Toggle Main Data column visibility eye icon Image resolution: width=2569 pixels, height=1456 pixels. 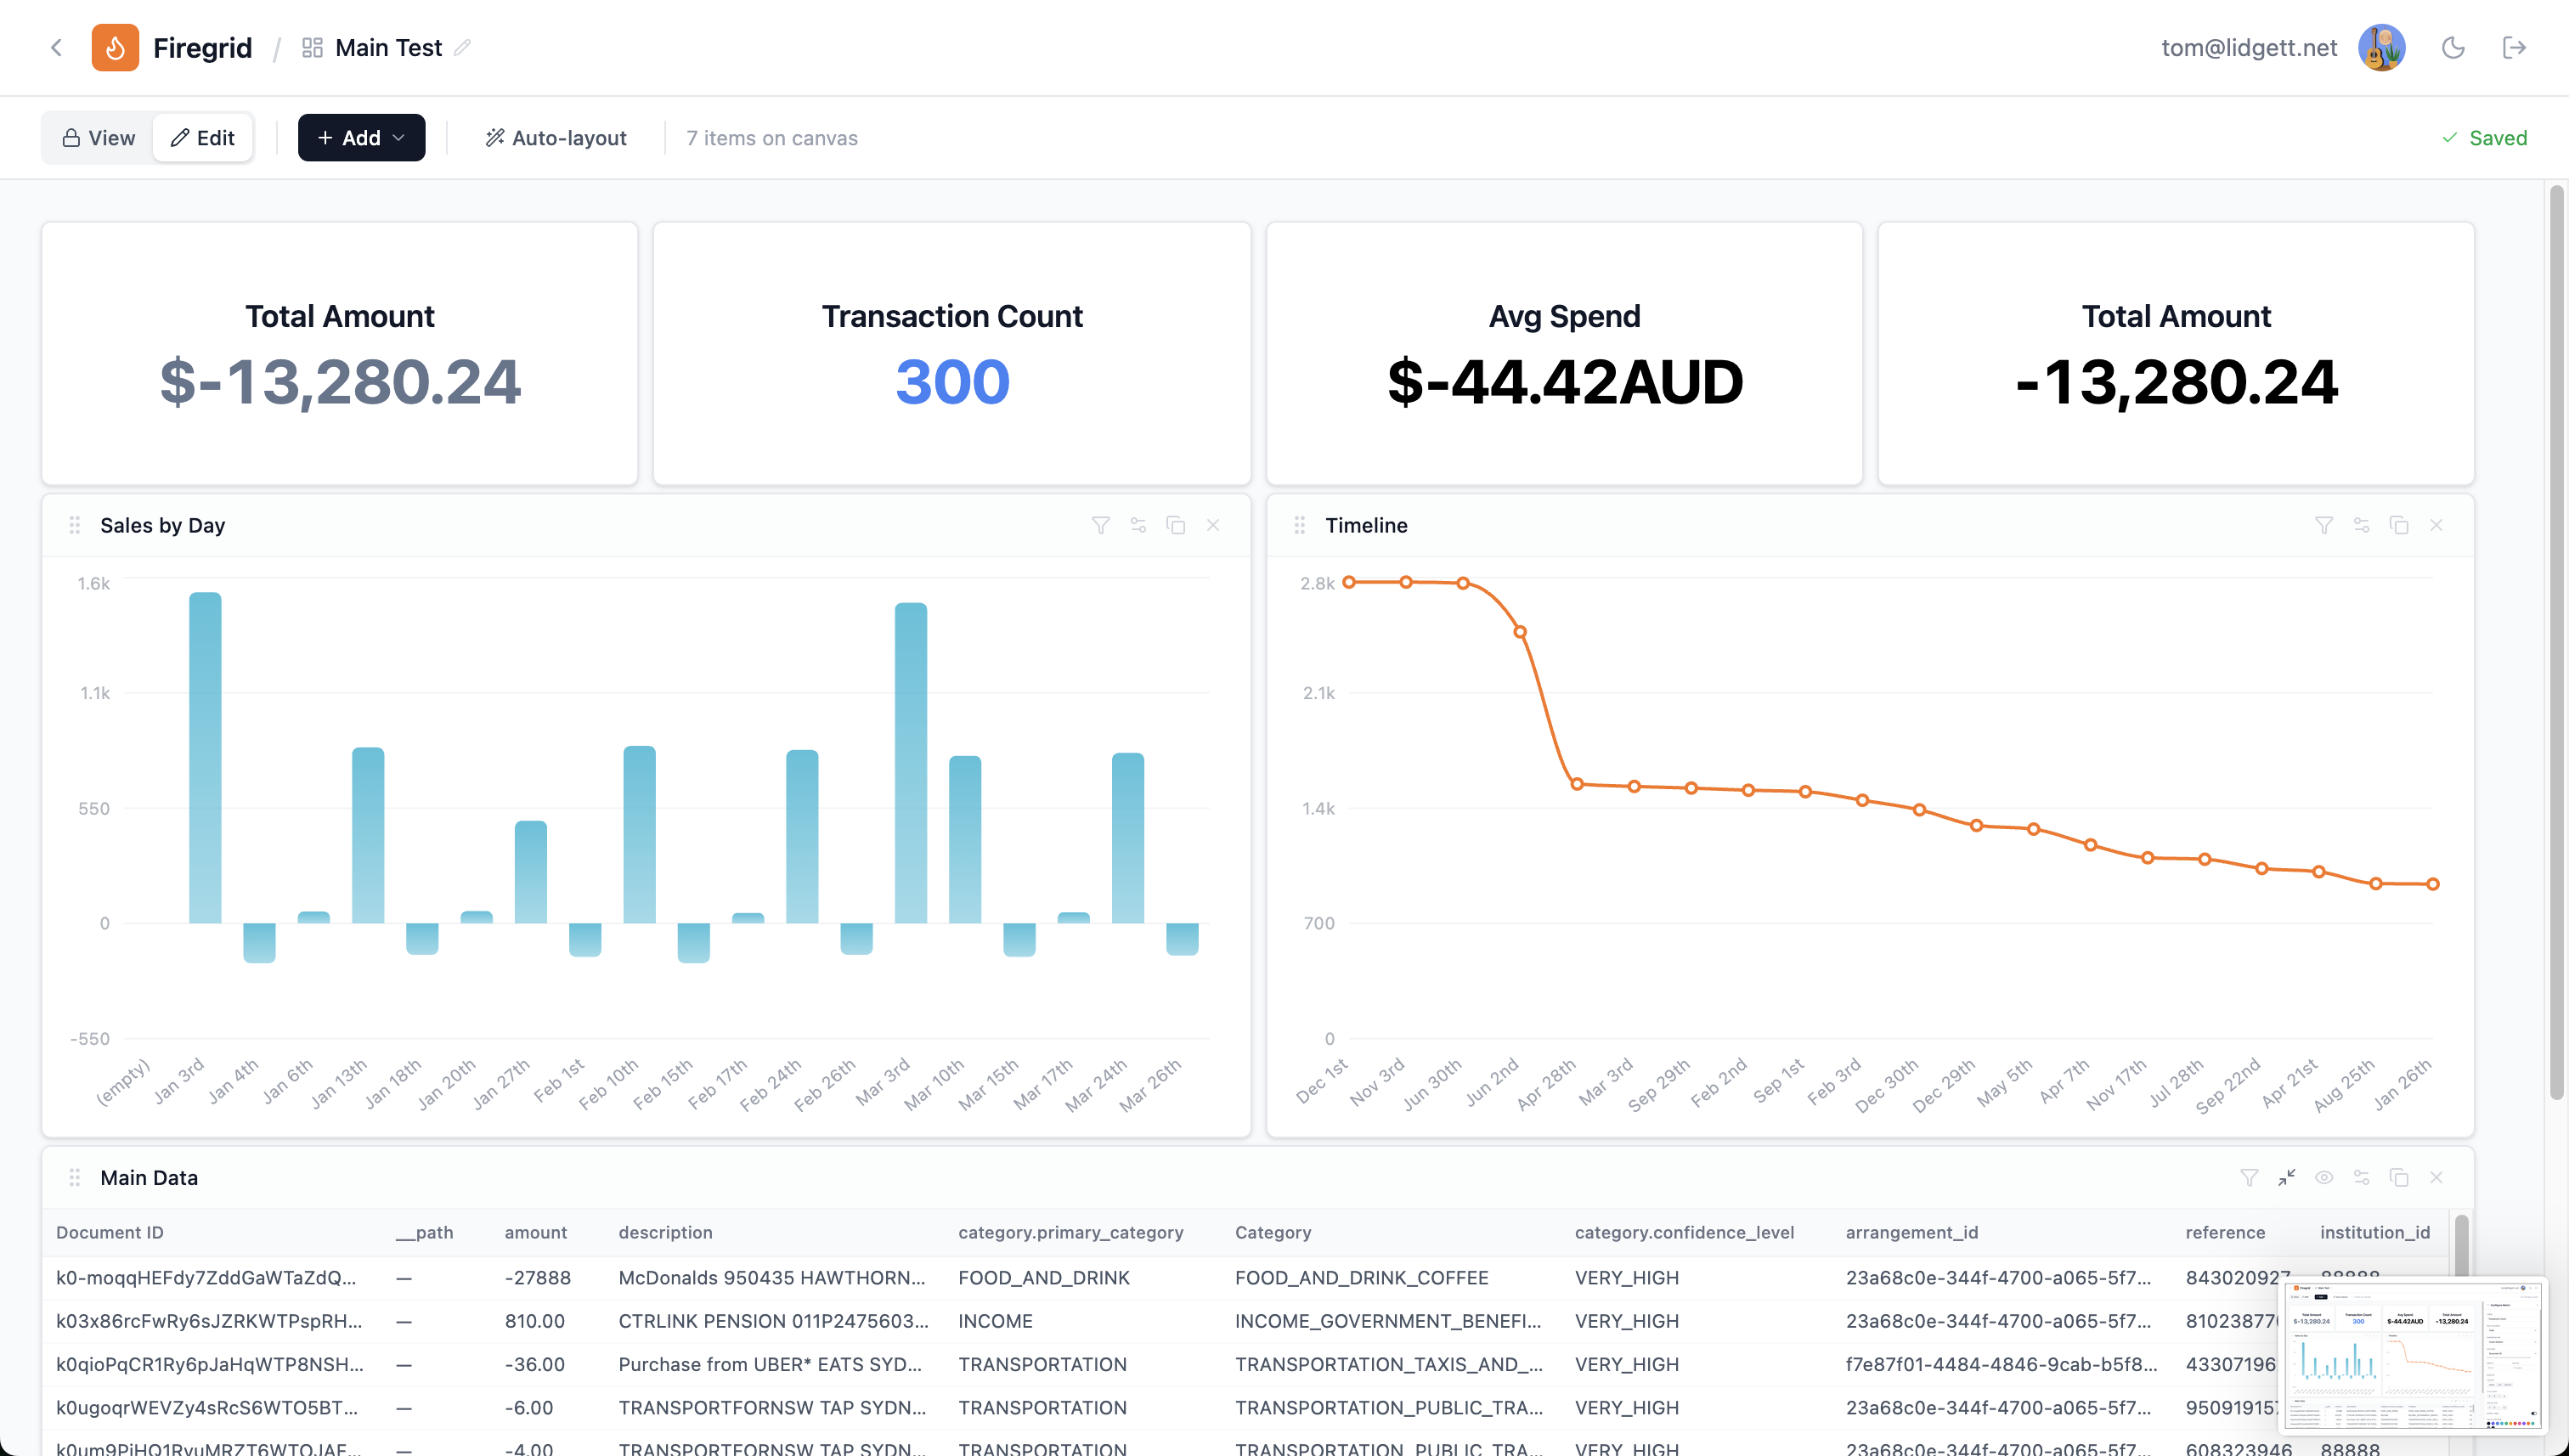2324,1177
